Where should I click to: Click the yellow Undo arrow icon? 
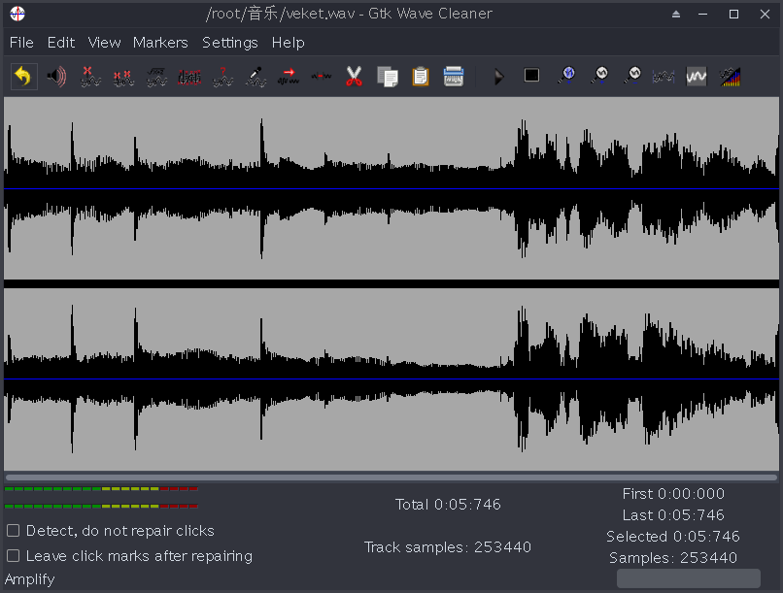[x=23, y=77]
